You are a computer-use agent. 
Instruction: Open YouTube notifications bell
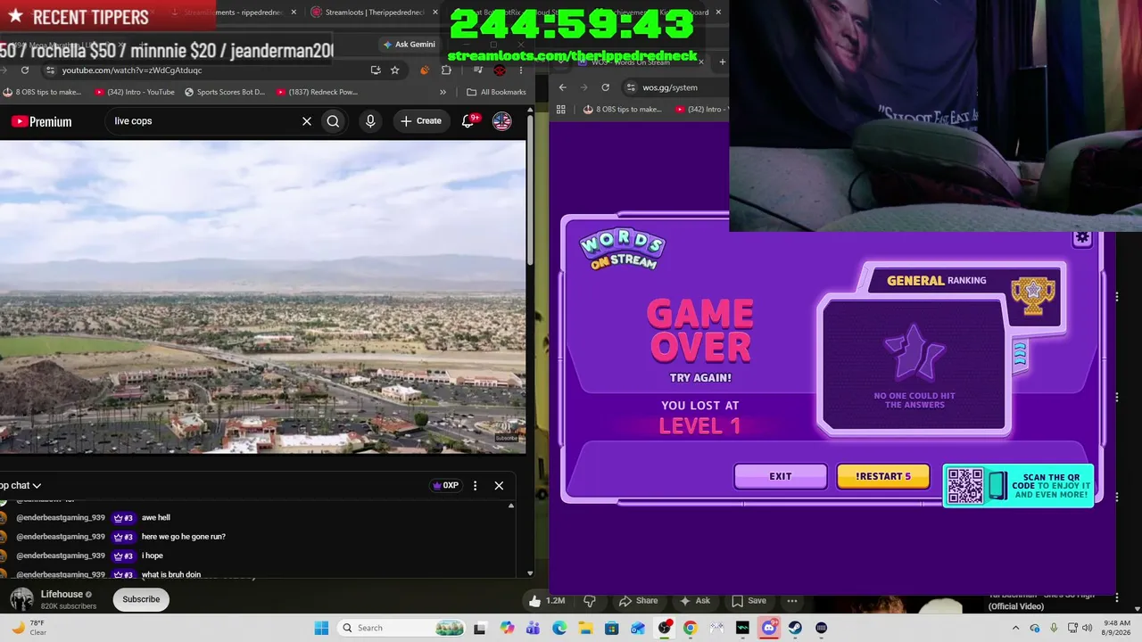[468, 121]
